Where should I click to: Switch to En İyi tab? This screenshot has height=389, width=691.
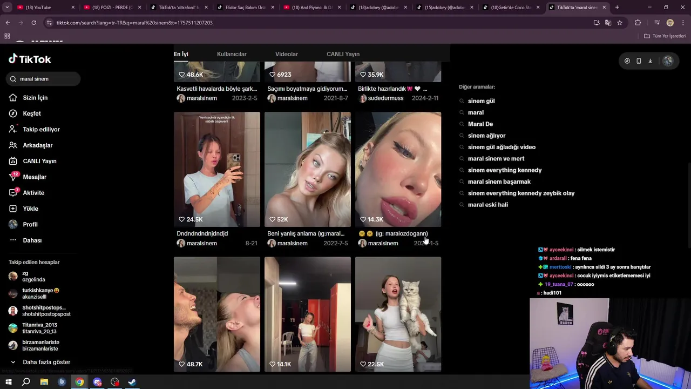pos(181,54)
